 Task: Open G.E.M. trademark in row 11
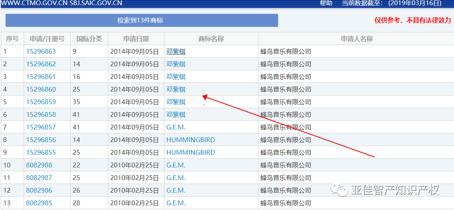point(176,178)
